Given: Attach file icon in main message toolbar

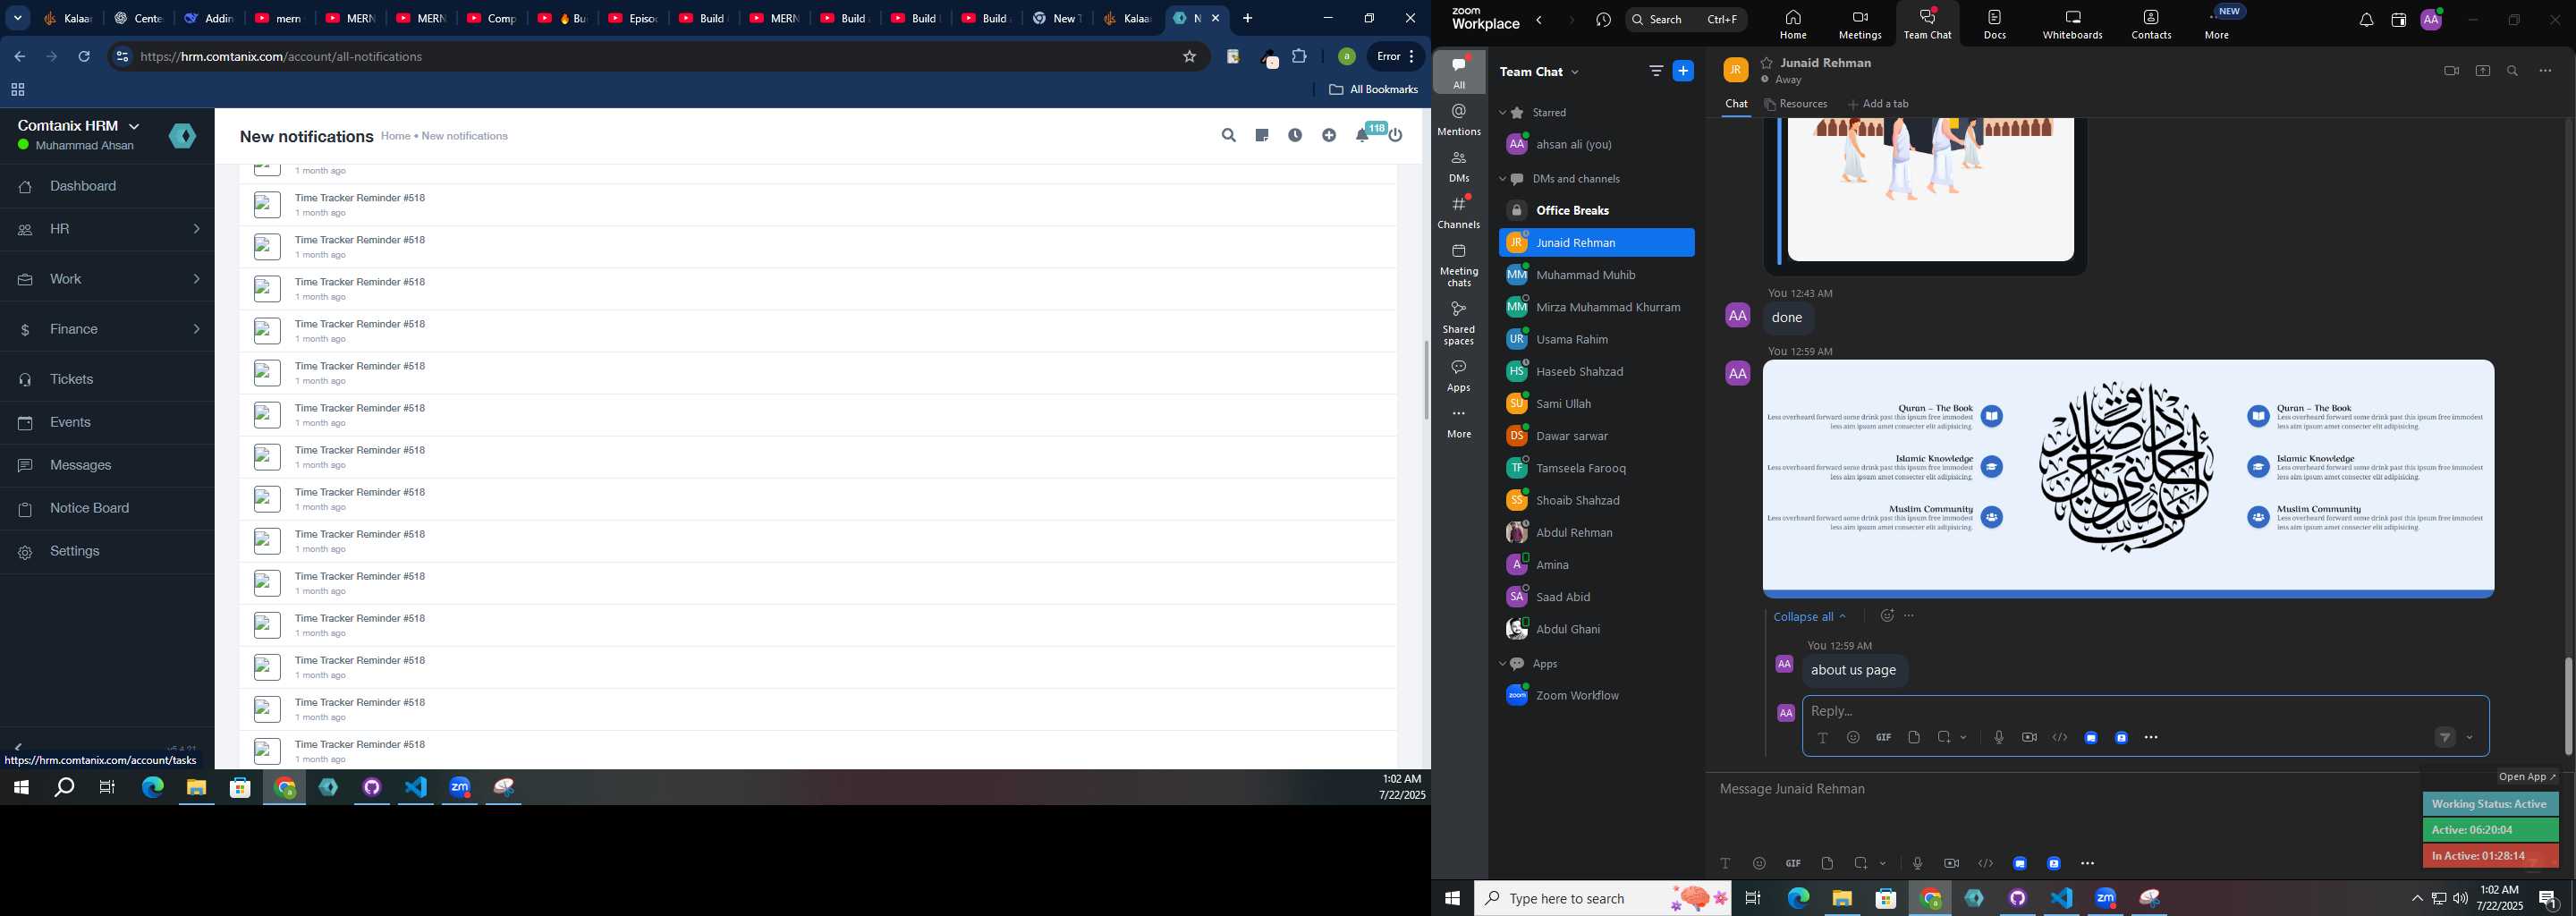Looking at the screenshot, I should [x=1827, y=864].
